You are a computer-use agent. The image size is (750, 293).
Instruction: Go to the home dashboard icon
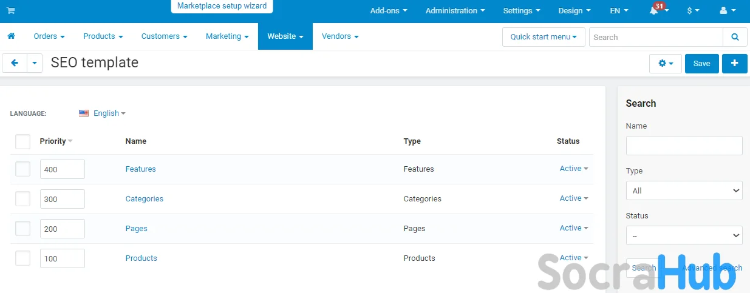point(11,36)
